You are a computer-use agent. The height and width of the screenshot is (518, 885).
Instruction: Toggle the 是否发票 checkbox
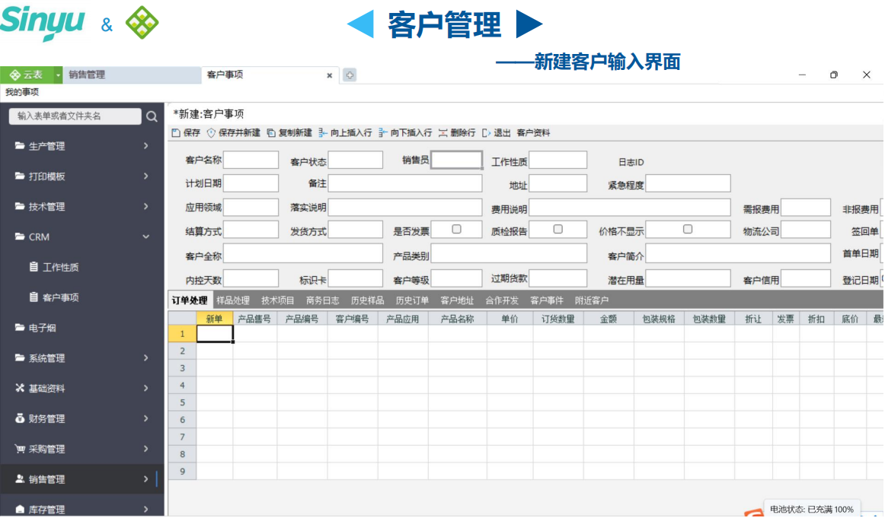click(457, 230)
